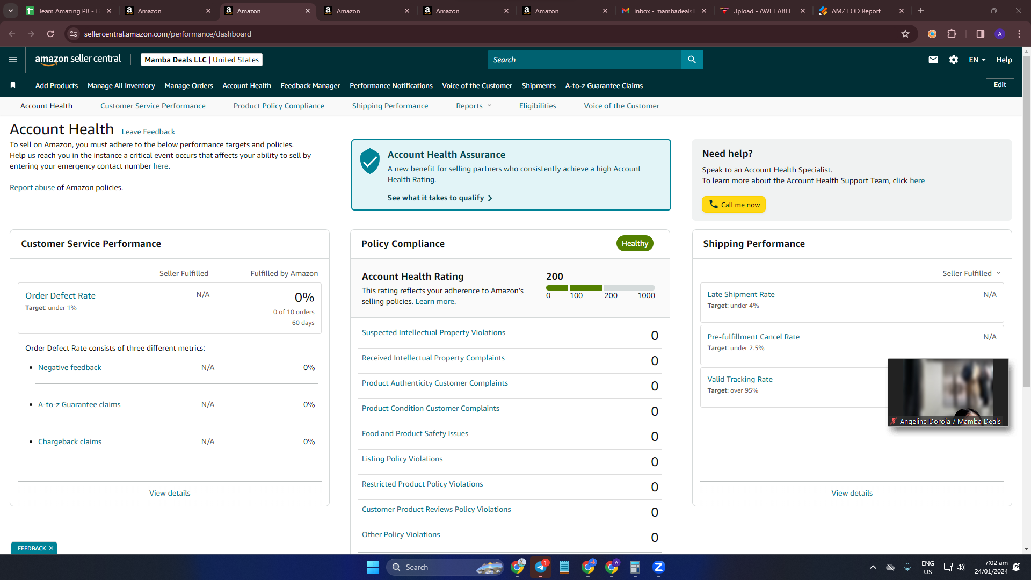Viewport: 1031px width, 580px height.
Task: Open the Leave Feedback link
Action: click(x=148, y=132)
